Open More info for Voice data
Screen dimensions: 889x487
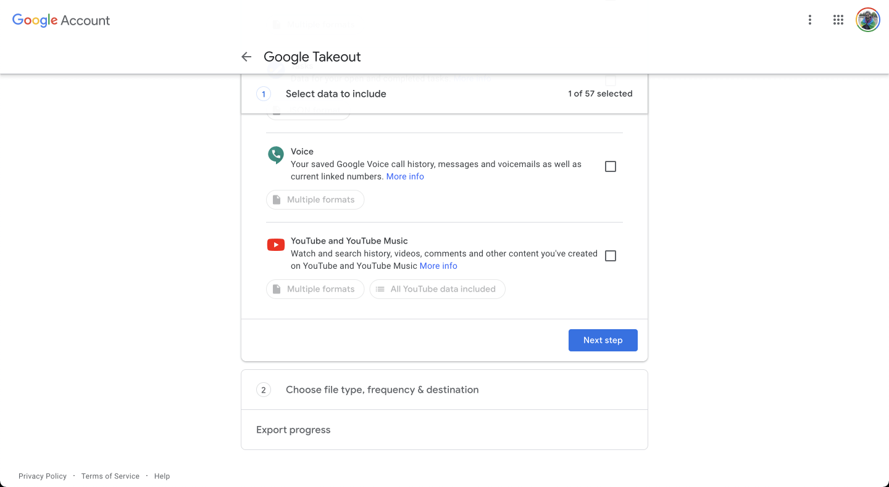click(x=405, y=176)
